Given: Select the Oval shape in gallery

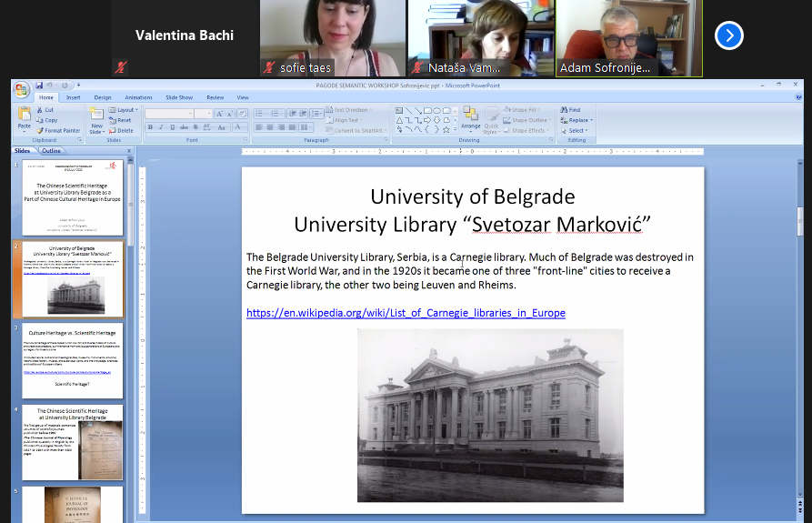Looking at the screenshot, I should pyautogui.click(x=436, y=111).
